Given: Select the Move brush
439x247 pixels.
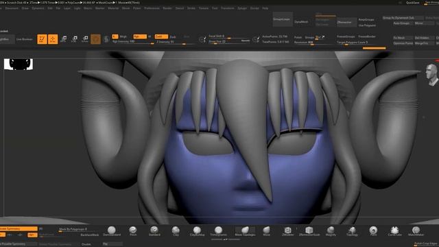Looking at the screenshot, I should [267, 231].
